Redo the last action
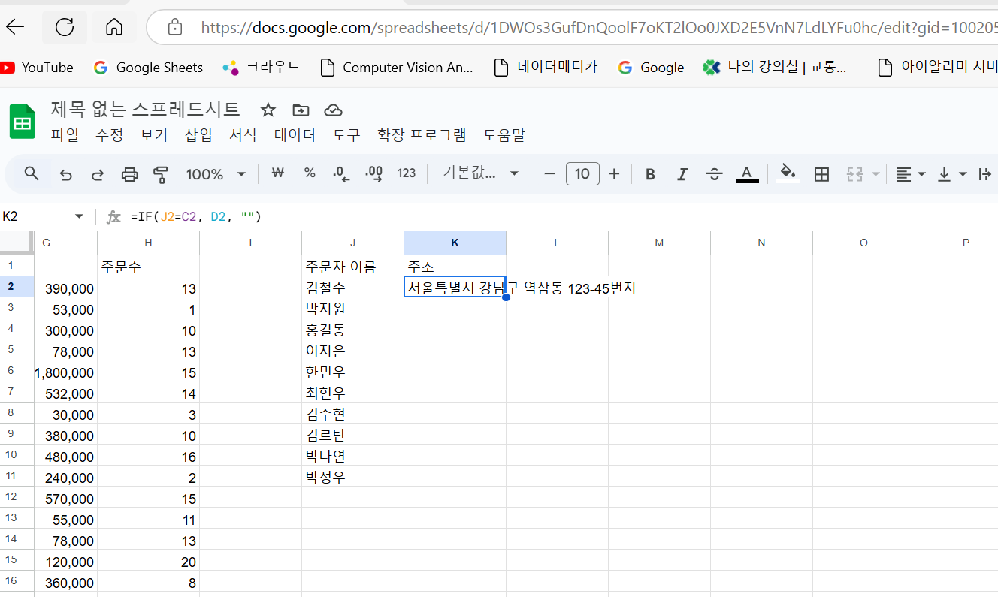998x597 pixels. coord(98,174)
